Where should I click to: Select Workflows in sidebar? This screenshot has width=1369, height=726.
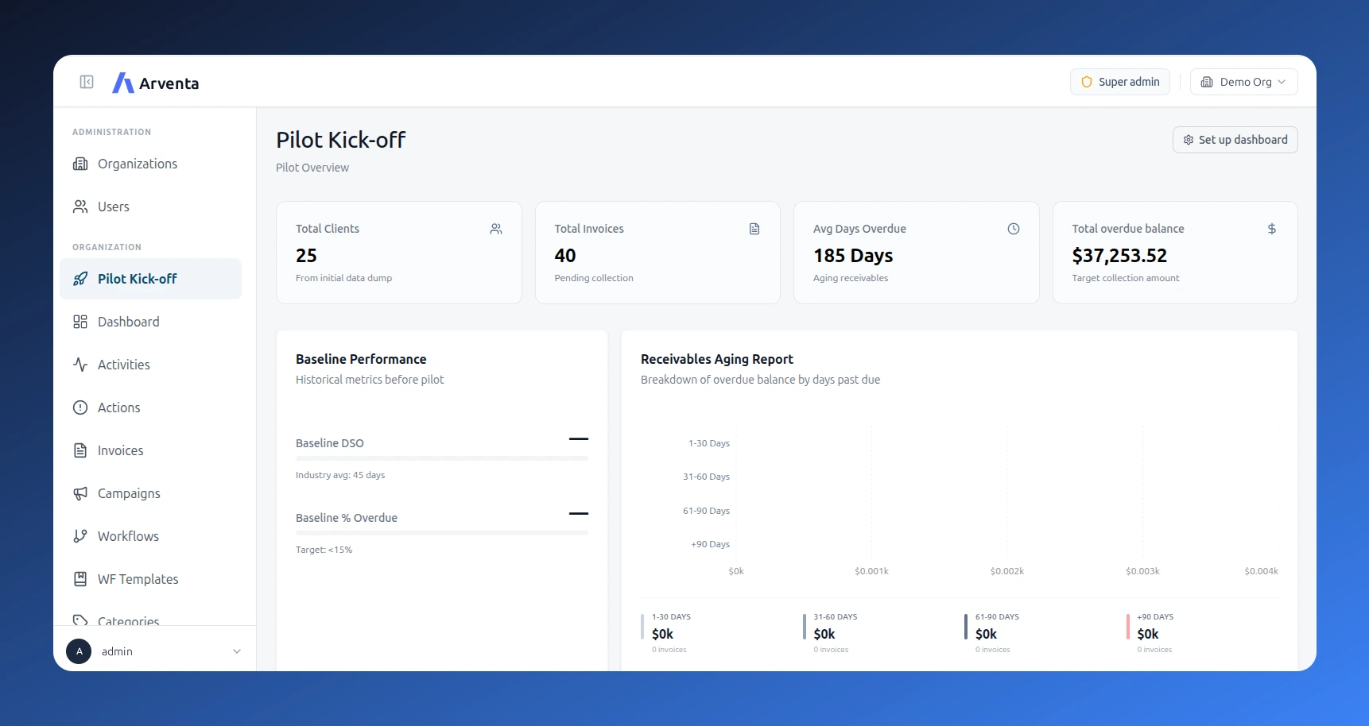coord(150,536)
